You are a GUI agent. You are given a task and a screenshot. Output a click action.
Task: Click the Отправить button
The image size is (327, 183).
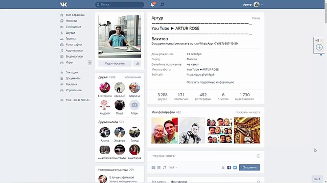click(250, 167)
